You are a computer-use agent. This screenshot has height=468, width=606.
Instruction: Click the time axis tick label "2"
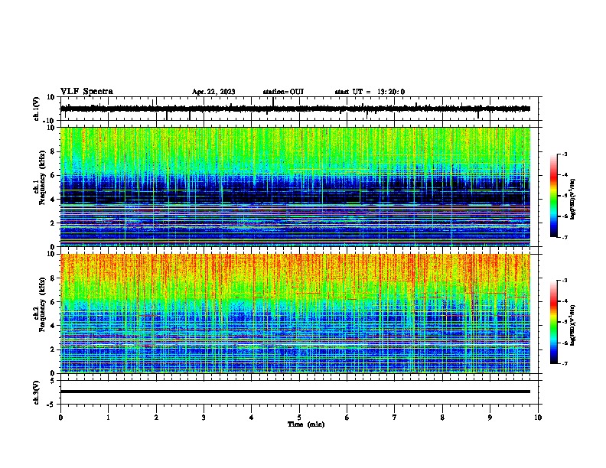pos(156,418)
